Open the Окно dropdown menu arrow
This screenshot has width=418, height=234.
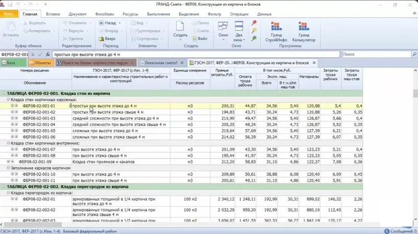(223, 40)
